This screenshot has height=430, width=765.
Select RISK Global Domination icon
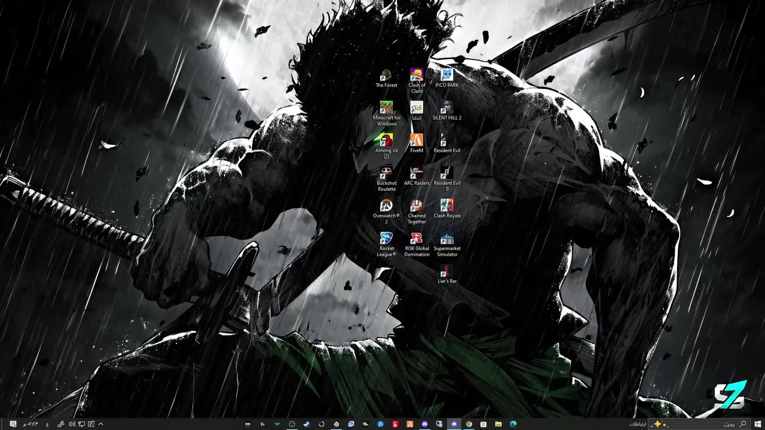417,244
